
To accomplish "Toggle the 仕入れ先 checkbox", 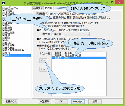I will coord(4,48).
